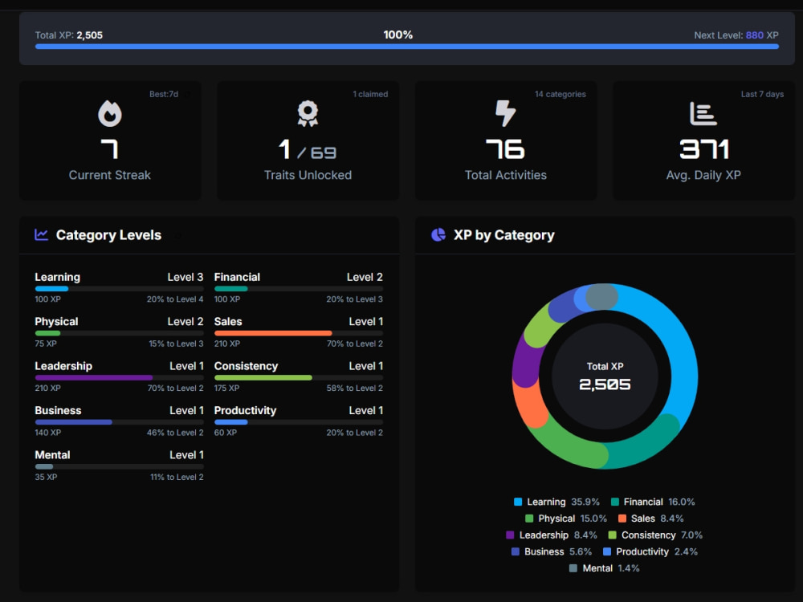Screen dimensions: 803x602
Task: Click the 35 XP value under Mental
Action: (46, 477)
